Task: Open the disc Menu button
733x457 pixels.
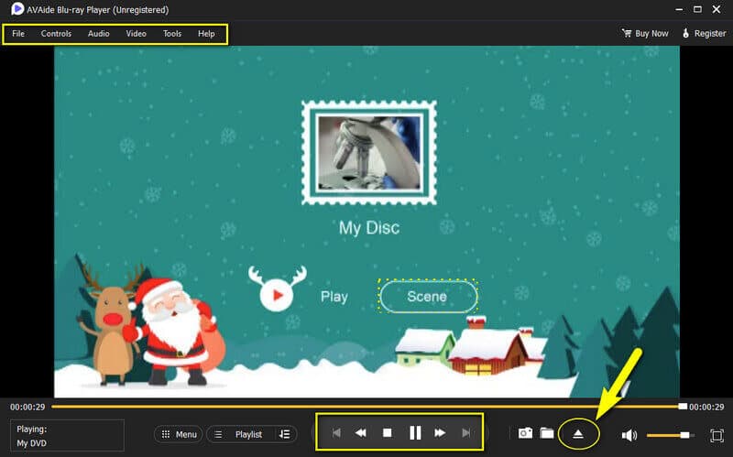Action: coord(179,435)
